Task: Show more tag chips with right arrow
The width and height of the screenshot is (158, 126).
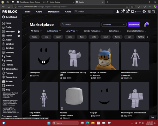Action: pyautogui.click(x=148, y=37)
